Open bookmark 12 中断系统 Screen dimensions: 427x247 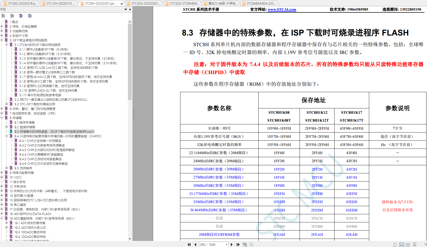point(18,186)
